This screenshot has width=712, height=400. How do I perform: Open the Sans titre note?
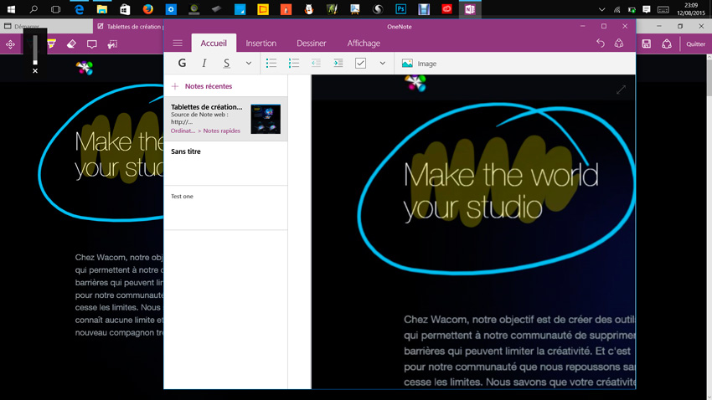point(225,163)
